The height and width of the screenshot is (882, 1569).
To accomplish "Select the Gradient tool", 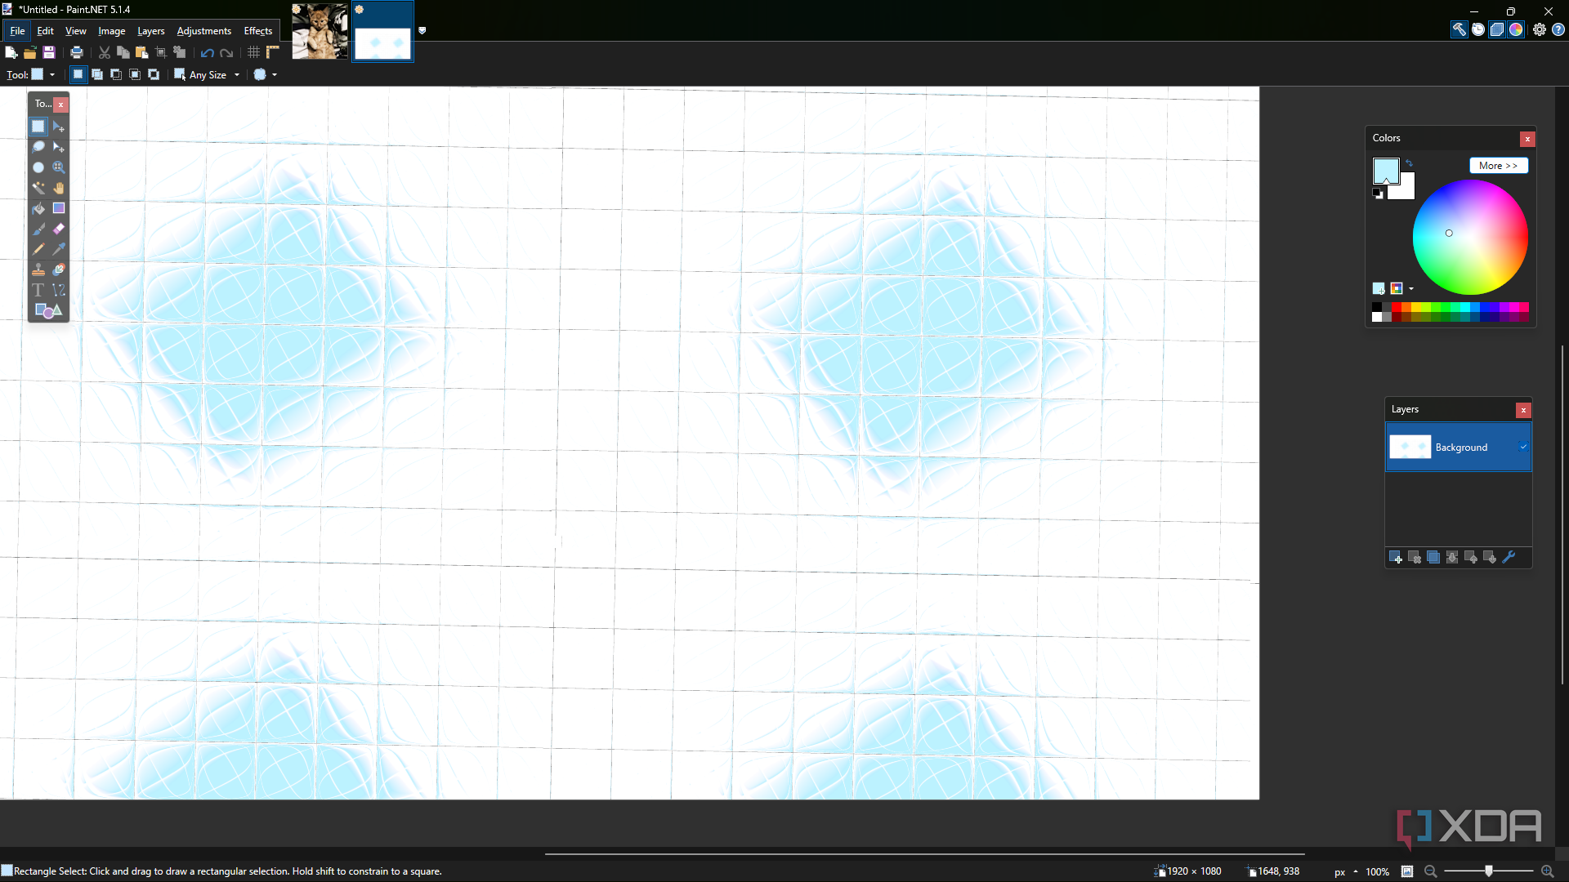I will tap(59, 208).
